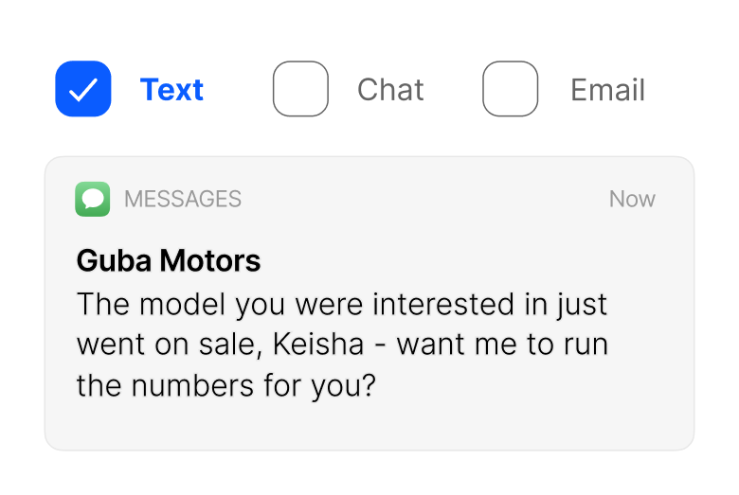Click the MESSAGES header text
Image resolution: width=739 pixels, height=495 pixels.
[183, 199]
